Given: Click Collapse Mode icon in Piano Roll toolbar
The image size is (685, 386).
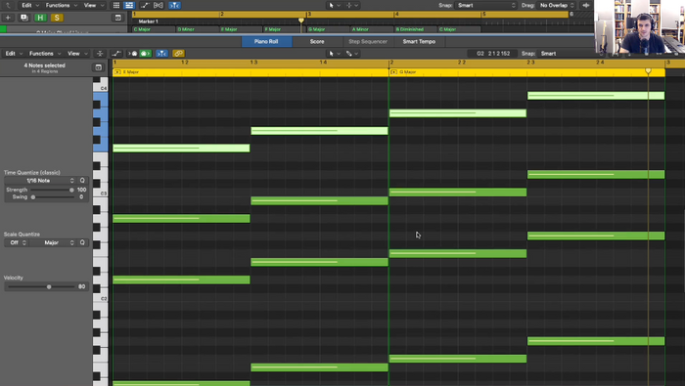Looking at the screenshot, I should 100,53.
